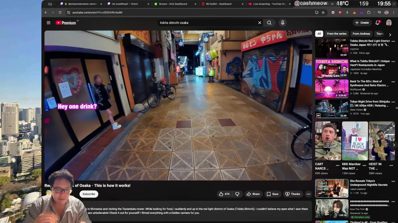Viewport: 398px width, 223px height.
Task: Save the video to a playlist
Action: coord(272,194)
